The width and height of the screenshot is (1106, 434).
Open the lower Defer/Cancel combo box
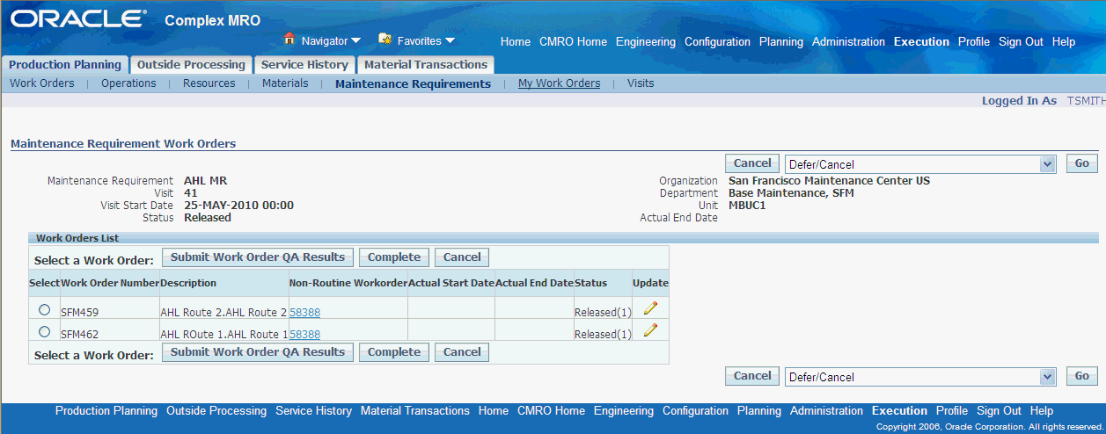[x=919, y=377]
